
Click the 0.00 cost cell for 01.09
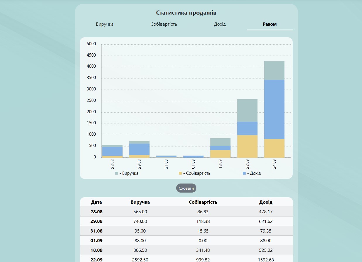coord(203,241)
